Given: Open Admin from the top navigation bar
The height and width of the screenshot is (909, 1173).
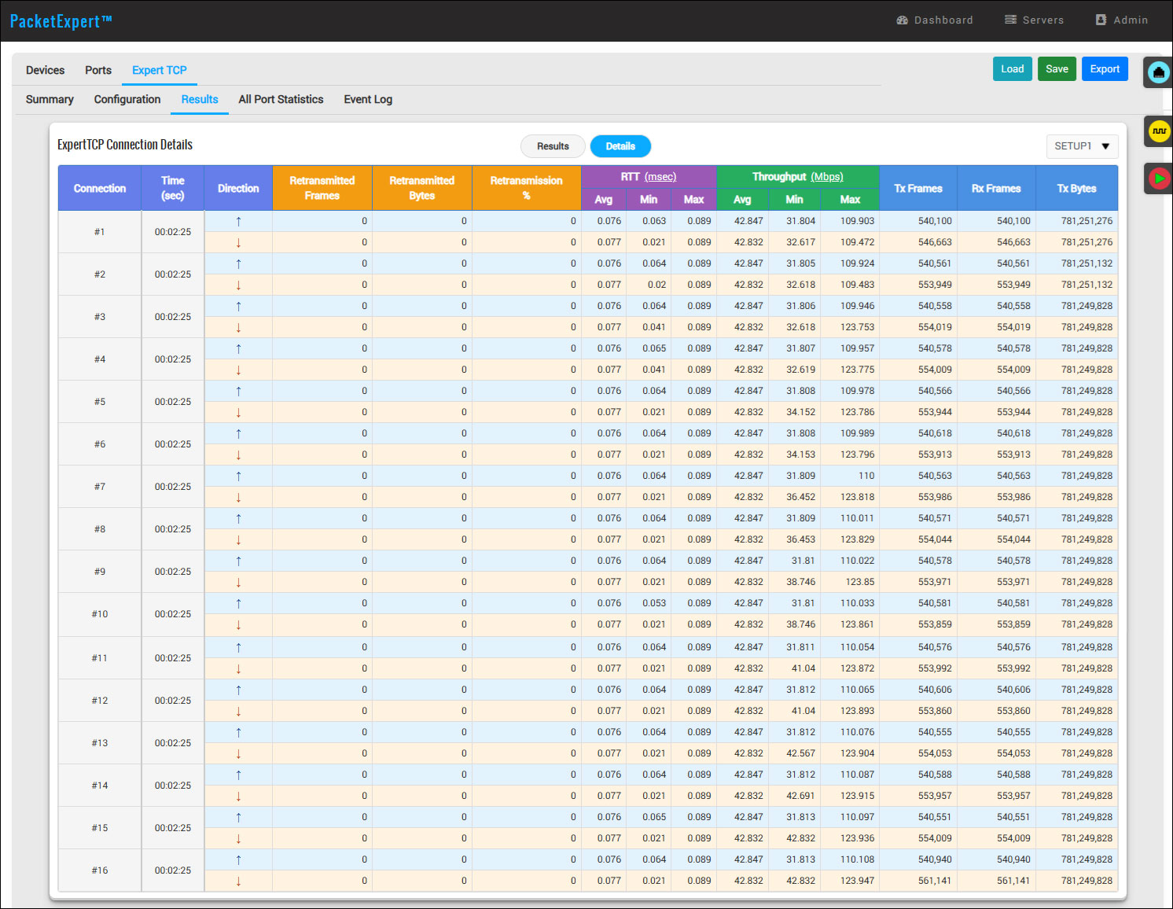Looking at the screenshot, I should (x=1122, y=20).
